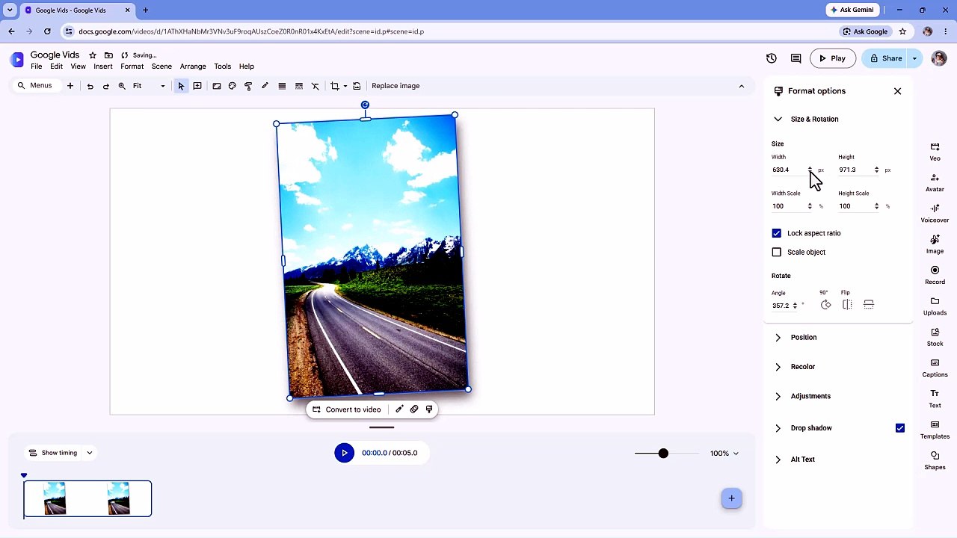Open the Avatar sidebar tool
Screen dimensions: 957x538
click(935, 182)
